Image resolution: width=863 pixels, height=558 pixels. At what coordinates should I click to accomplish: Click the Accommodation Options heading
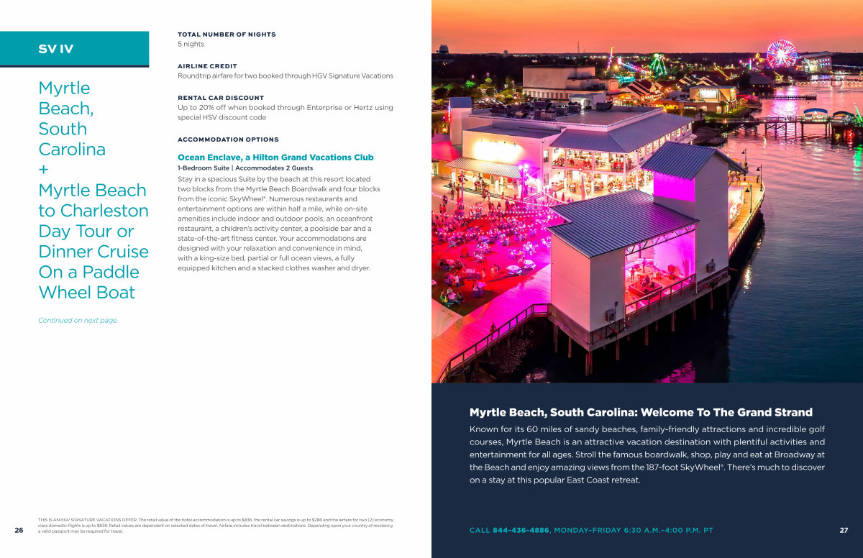tap(228, 139)
